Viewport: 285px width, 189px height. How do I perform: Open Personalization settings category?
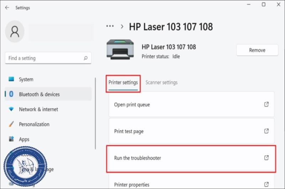(x=48, y=124)
